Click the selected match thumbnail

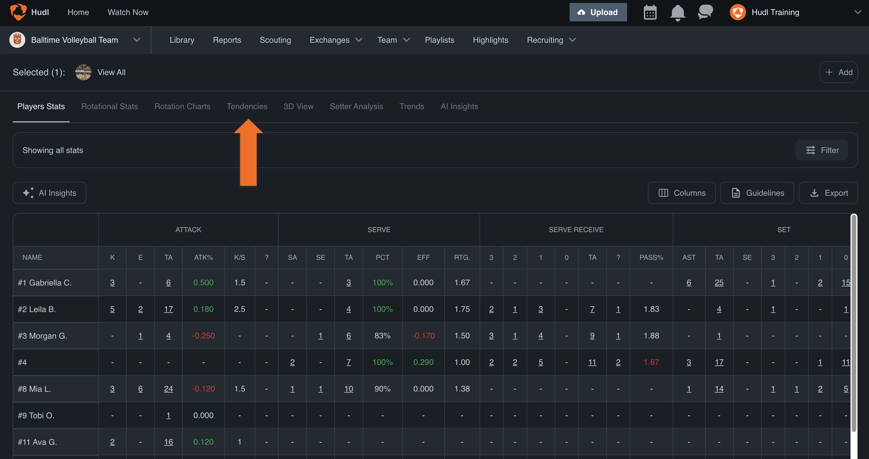coord(83,72)
